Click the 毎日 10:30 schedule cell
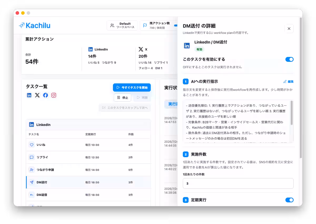This screenshot has height=224, width=316. 92,145
